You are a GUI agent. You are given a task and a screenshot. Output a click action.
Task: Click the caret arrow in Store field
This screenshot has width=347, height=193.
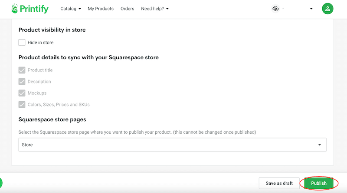[x=320, y=145]
